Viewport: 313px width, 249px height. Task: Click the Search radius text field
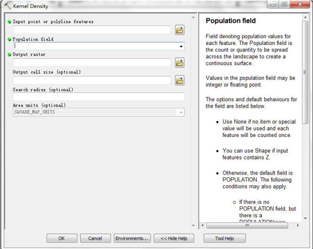click(x=99, y=97)
